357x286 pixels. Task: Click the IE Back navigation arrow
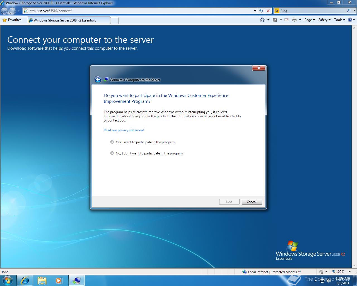4,11
